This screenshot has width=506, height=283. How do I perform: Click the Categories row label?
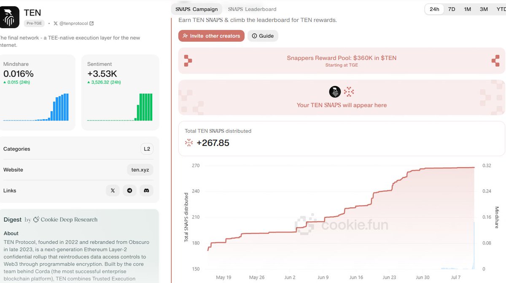coord(17,149)
